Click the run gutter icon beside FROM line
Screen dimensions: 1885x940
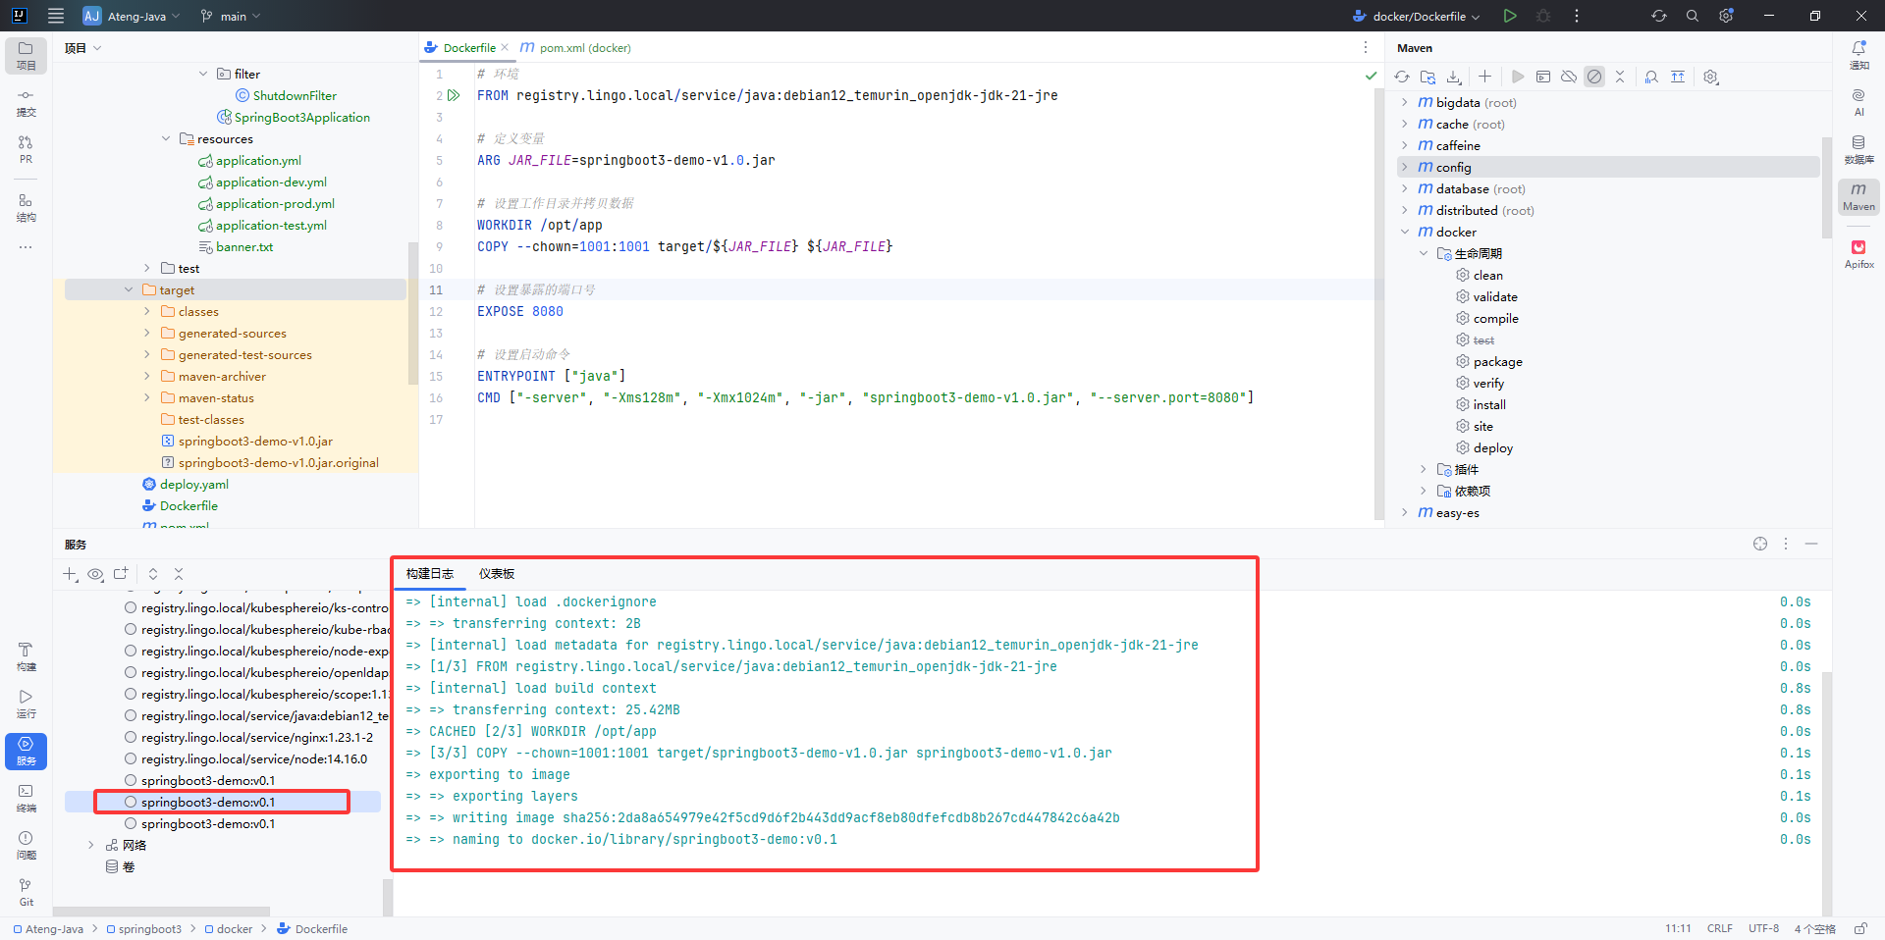tap(454, 95)
